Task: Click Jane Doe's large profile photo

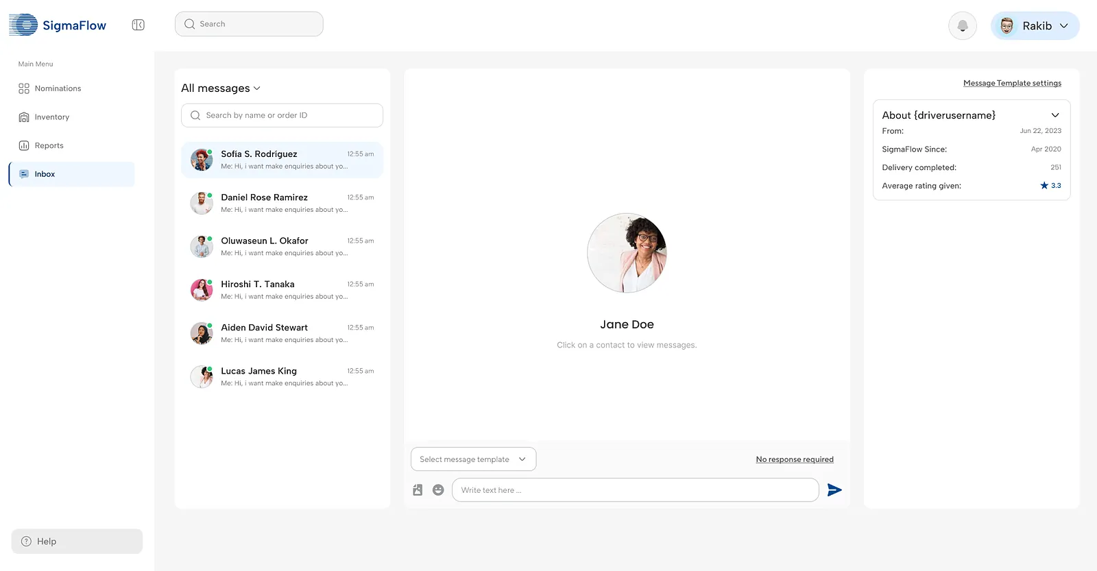Action: click(x=627, y=253)
